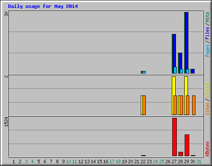The height and width of the screenshot is (166, 212).
Task: Select the blue Files bar for day 27
Action: point(174,51)
